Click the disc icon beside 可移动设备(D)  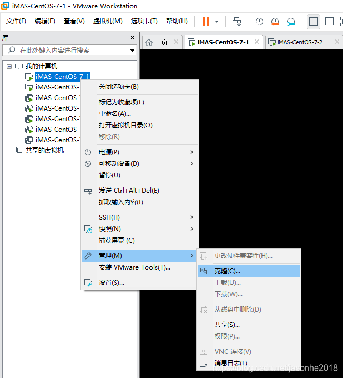(88, 164)
